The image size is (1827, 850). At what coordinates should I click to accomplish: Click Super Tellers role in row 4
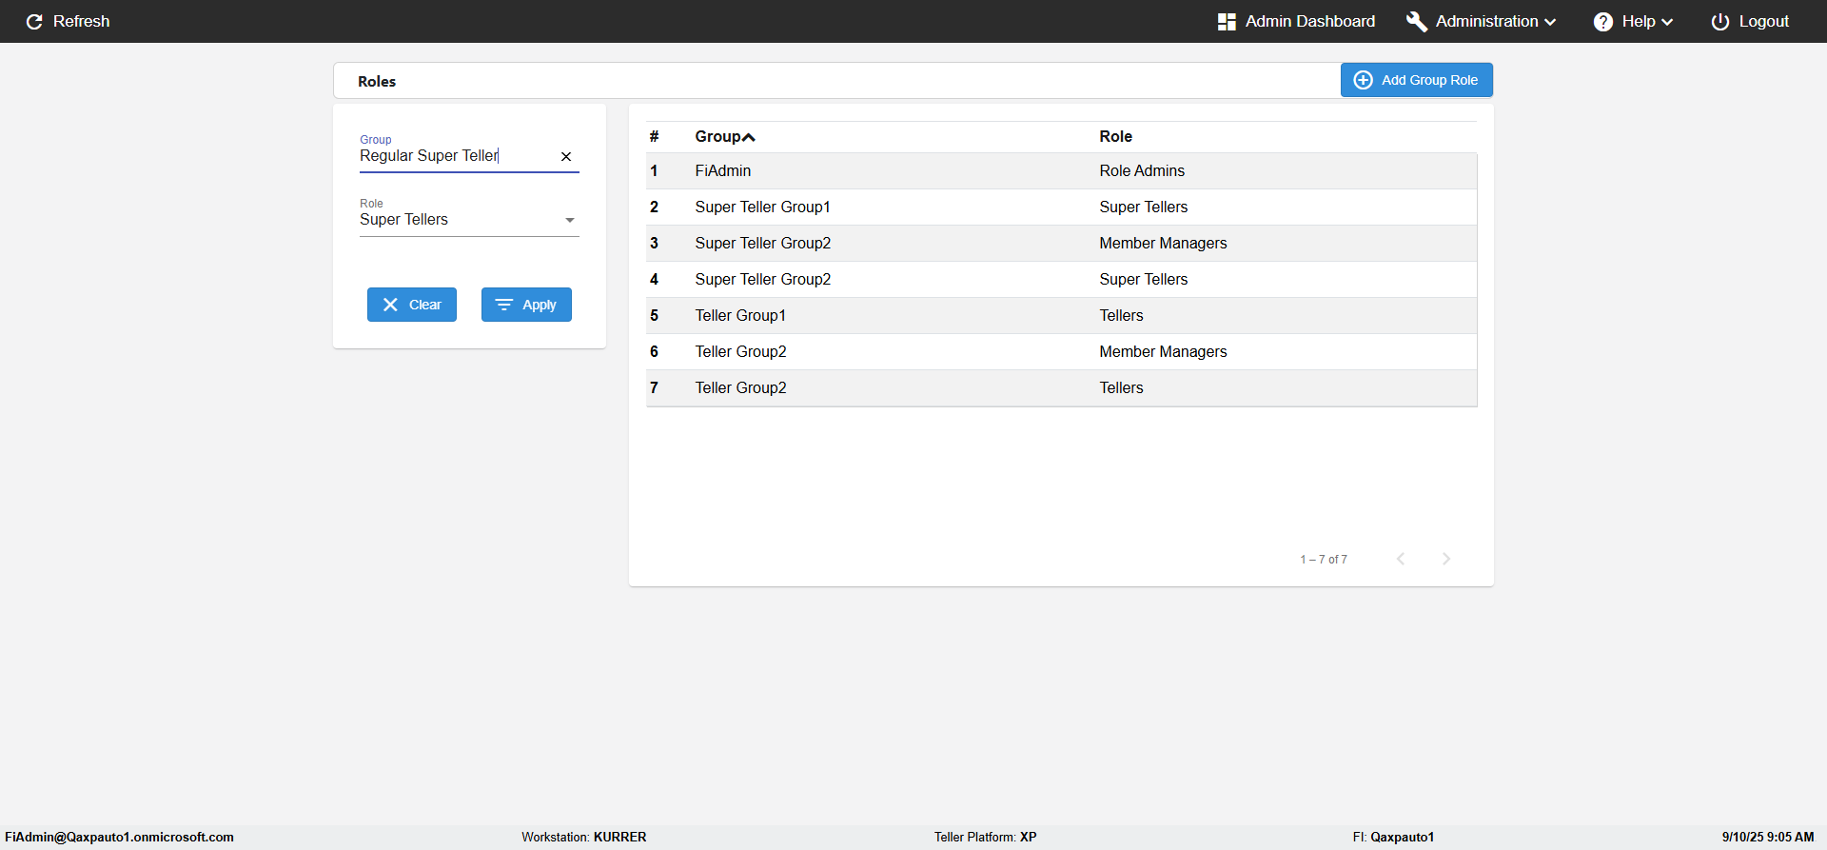(x=1144, y=279)
